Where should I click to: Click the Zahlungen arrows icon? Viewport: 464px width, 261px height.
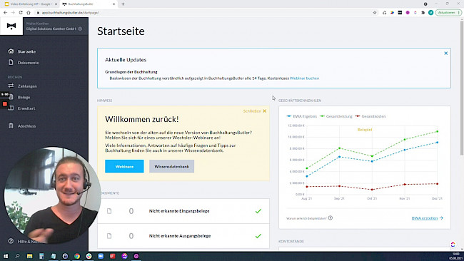(x=11, y=86)
